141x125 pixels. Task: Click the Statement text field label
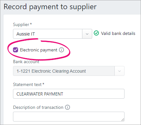(27, 84)
